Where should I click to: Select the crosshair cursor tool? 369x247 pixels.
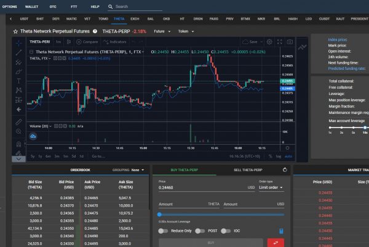(19, 43)
